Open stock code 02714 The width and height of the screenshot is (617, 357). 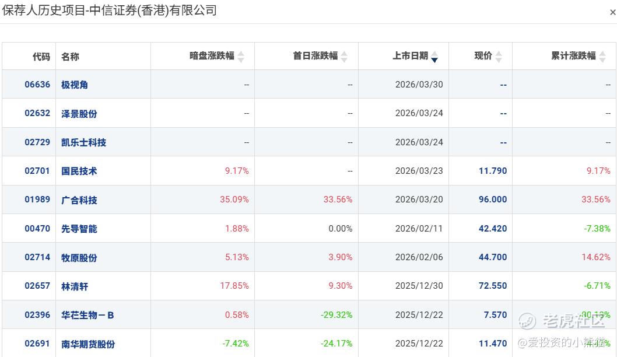[37, 257]
